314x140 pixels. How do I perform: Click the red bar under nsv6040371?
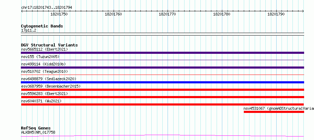162,104
